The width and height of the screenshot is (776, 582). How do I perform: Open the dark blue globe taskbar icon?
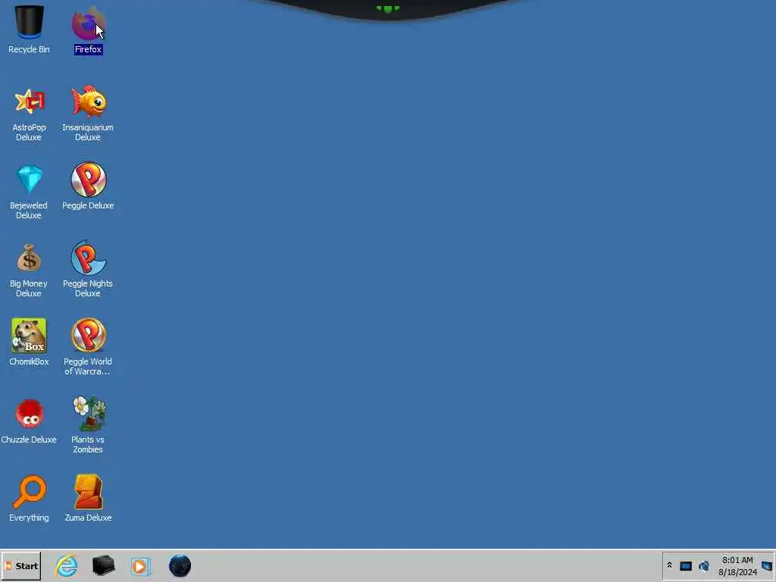pyautogui.click(x=180, y=565)
